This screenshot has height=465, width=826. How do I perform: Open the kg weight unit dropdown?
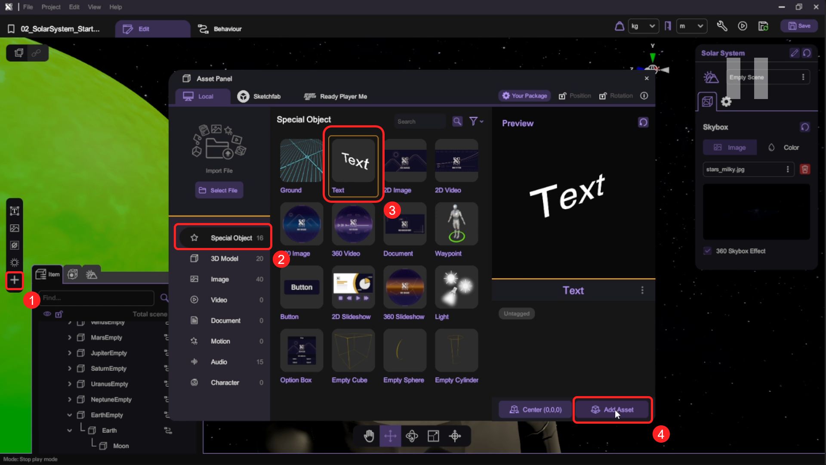tap(643, 26)
